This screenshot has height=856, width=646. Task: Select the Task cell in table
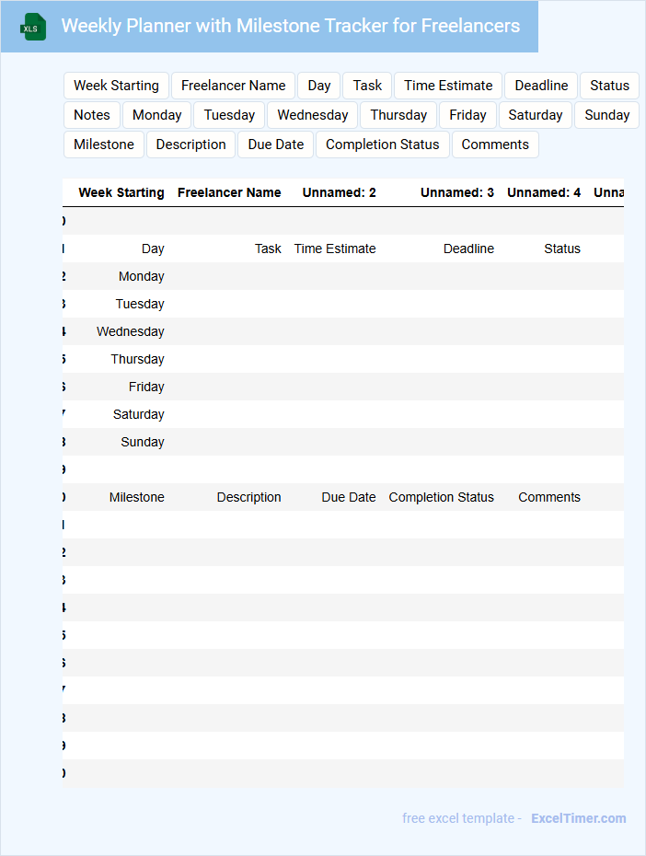(268, 249)
